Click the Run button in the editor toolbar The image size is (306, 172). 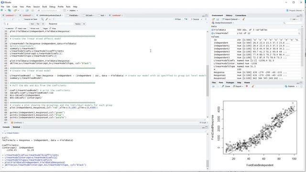pyautogui.click(x=178, y=19)
